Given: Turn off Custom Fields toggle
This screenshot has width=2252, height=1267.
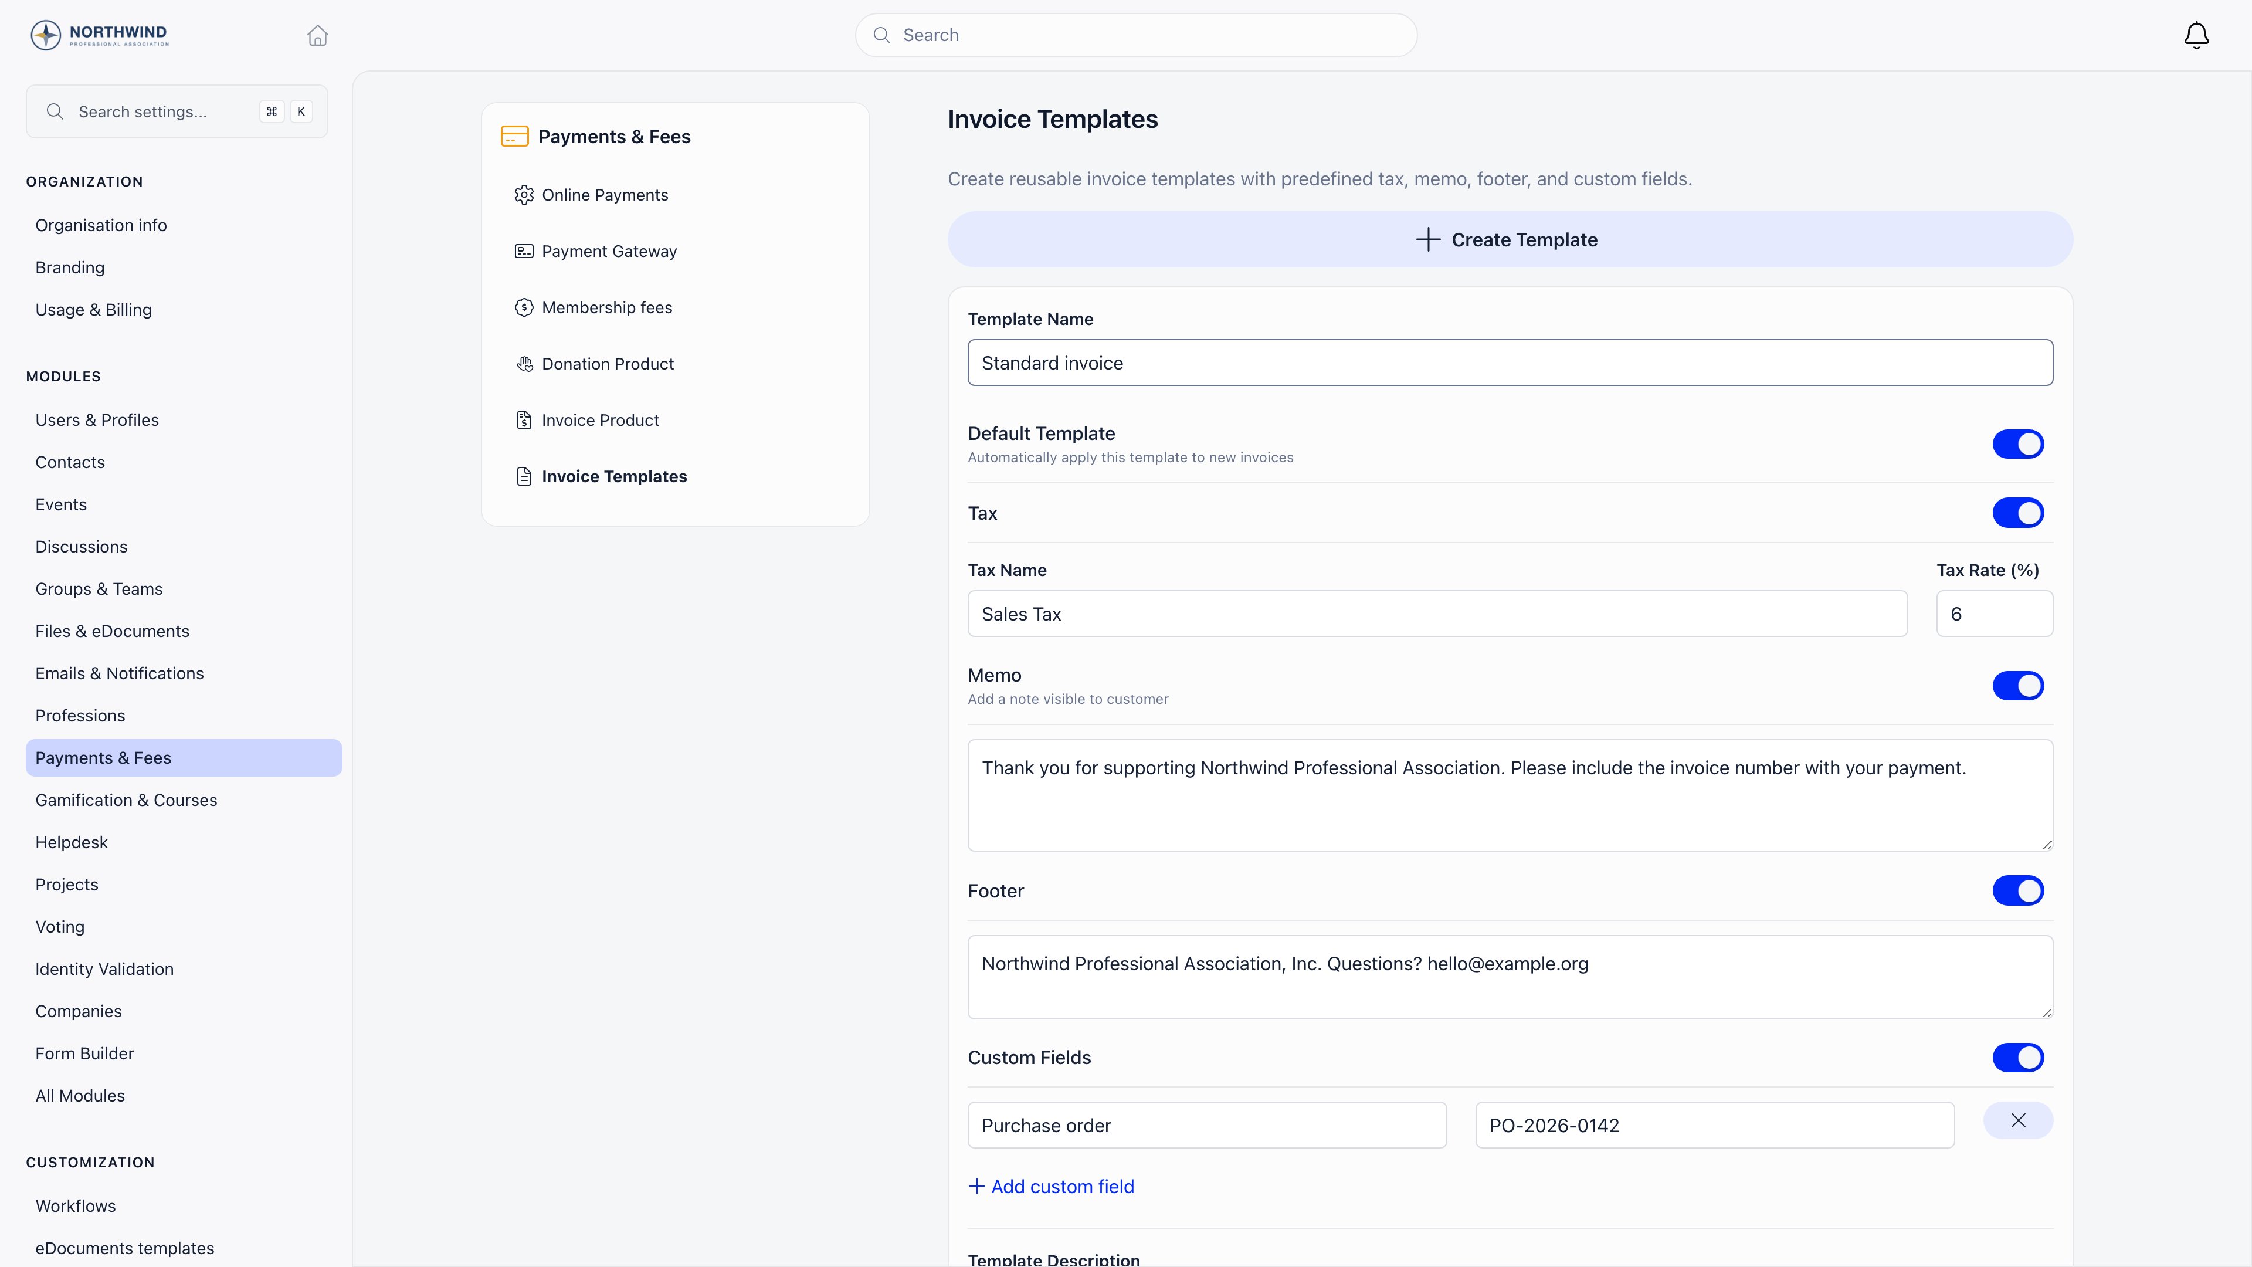Looking at the screenshot, I should pyautogui.click(x=2017, y=1057).
